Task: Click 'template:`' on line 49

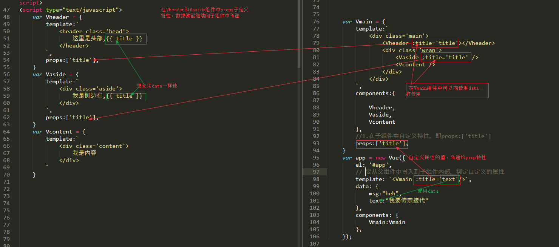Action: click(x=62, y=24)
